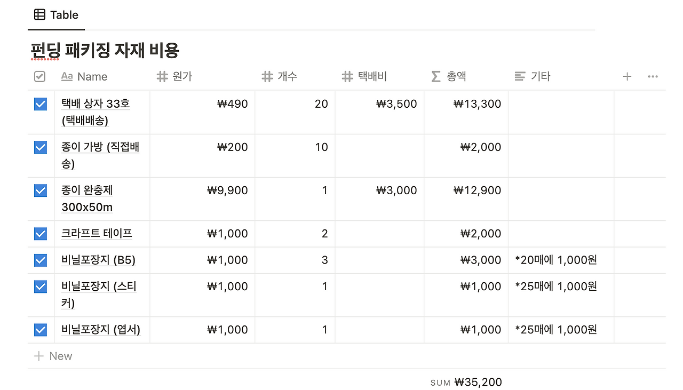Click the 원가 number property icon

[x=162, y=76]
